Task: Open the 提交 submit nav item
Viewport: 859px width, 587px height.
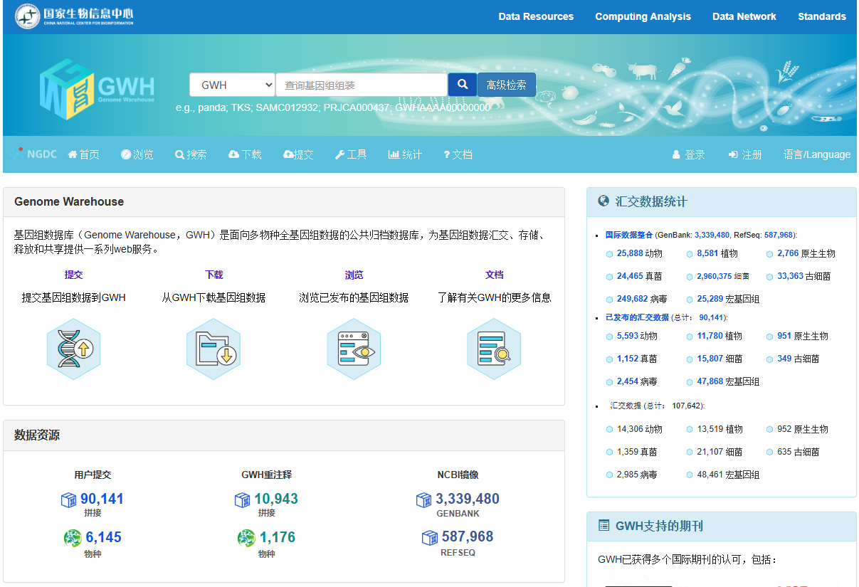Action: tap(298, 154)
